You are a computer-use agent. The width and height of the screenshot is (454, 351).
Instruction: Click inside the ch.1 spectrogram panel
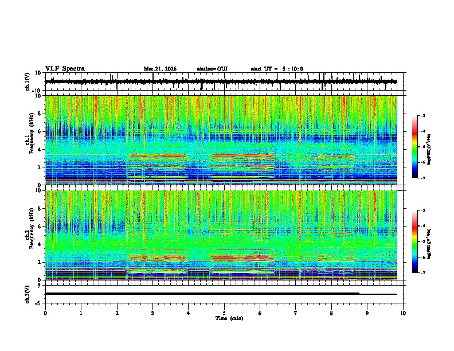click(x=221, y=140)
